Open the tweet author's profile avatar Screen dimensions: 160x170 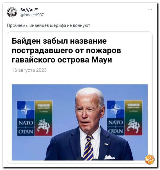pyautogui.click(x=12, y=12)
